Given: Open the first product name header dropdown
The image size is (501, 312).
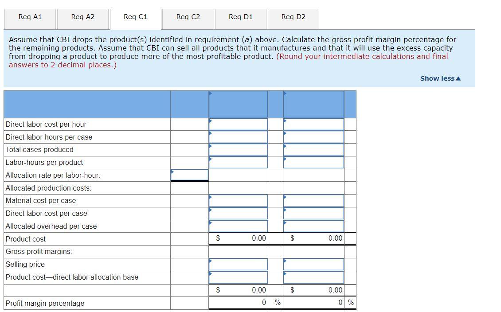Looking at the screenshot, I should (x=238, y=105).
